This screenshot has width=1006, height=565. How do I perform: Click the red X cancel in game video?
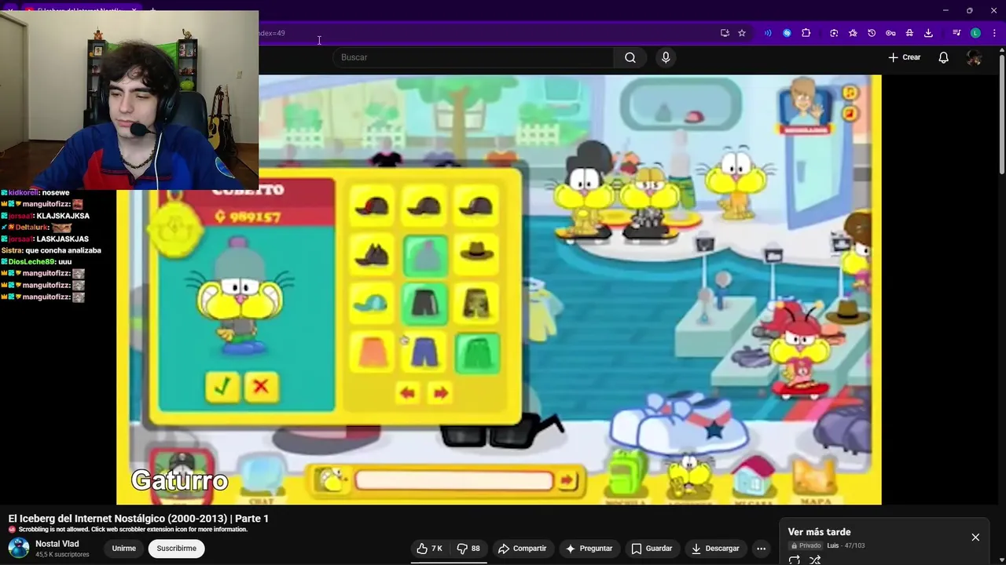(261, 386)
